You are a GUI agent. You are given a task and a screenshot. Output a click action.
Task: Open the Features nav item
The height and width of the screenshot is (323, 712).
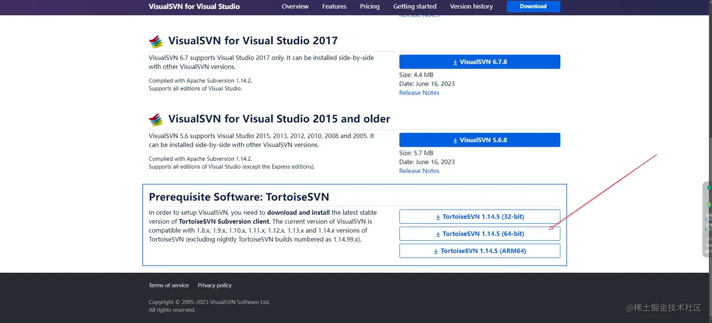[x=334, y=7]
